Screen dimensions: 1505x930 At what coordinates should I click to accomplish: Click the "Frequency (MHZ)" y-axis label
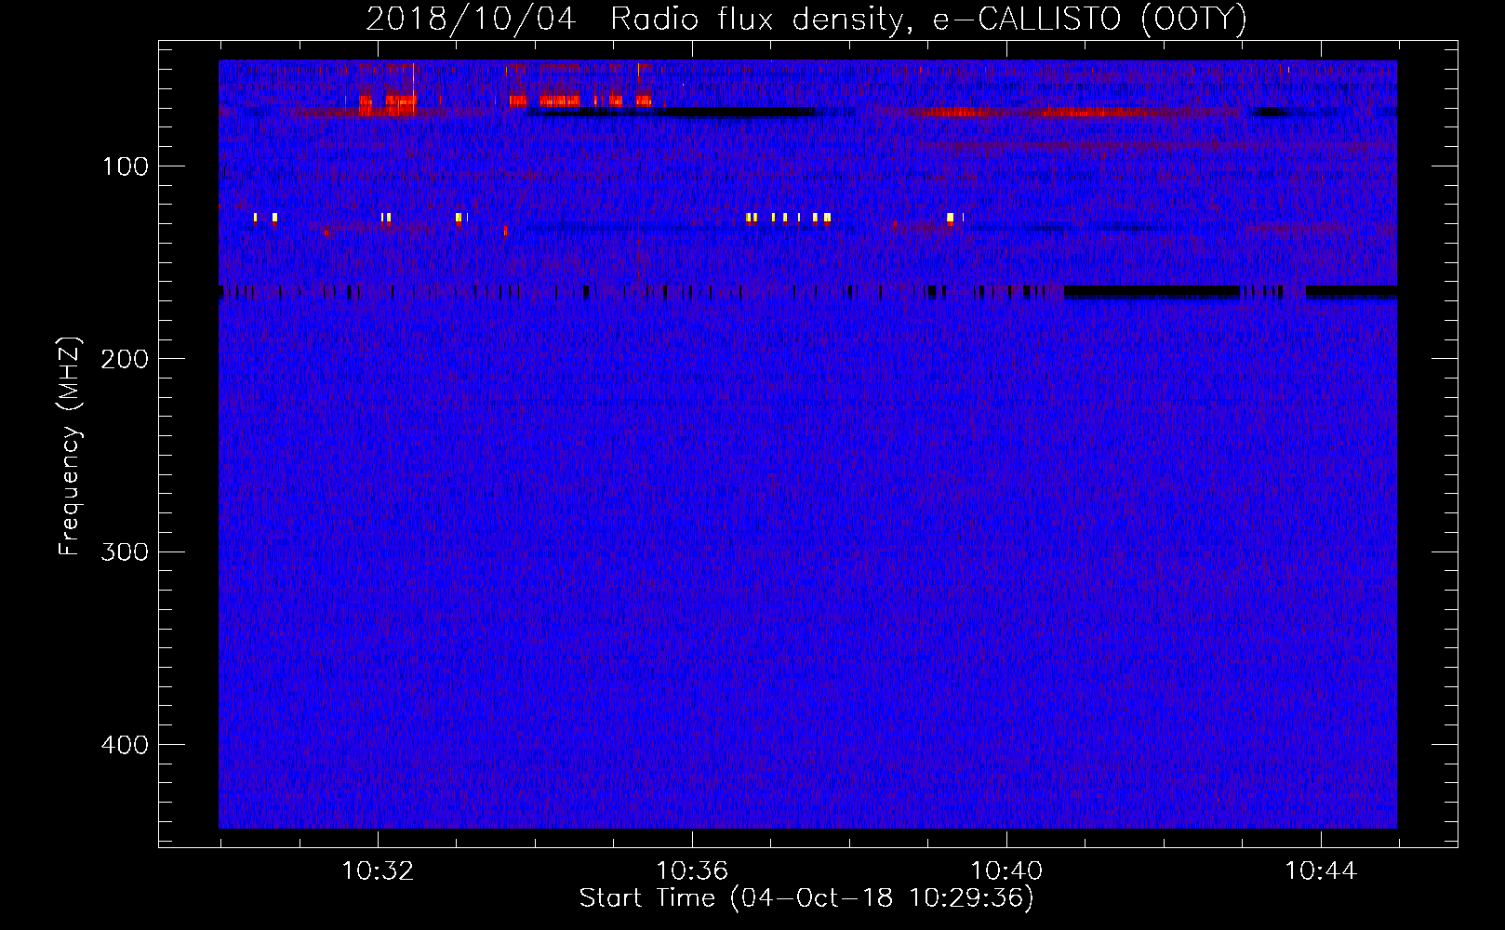tap(70, 446)
